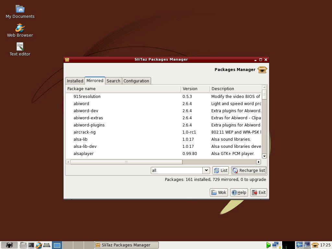
Task: Launch the terminal from the taskbar
Action: [31, 245]
